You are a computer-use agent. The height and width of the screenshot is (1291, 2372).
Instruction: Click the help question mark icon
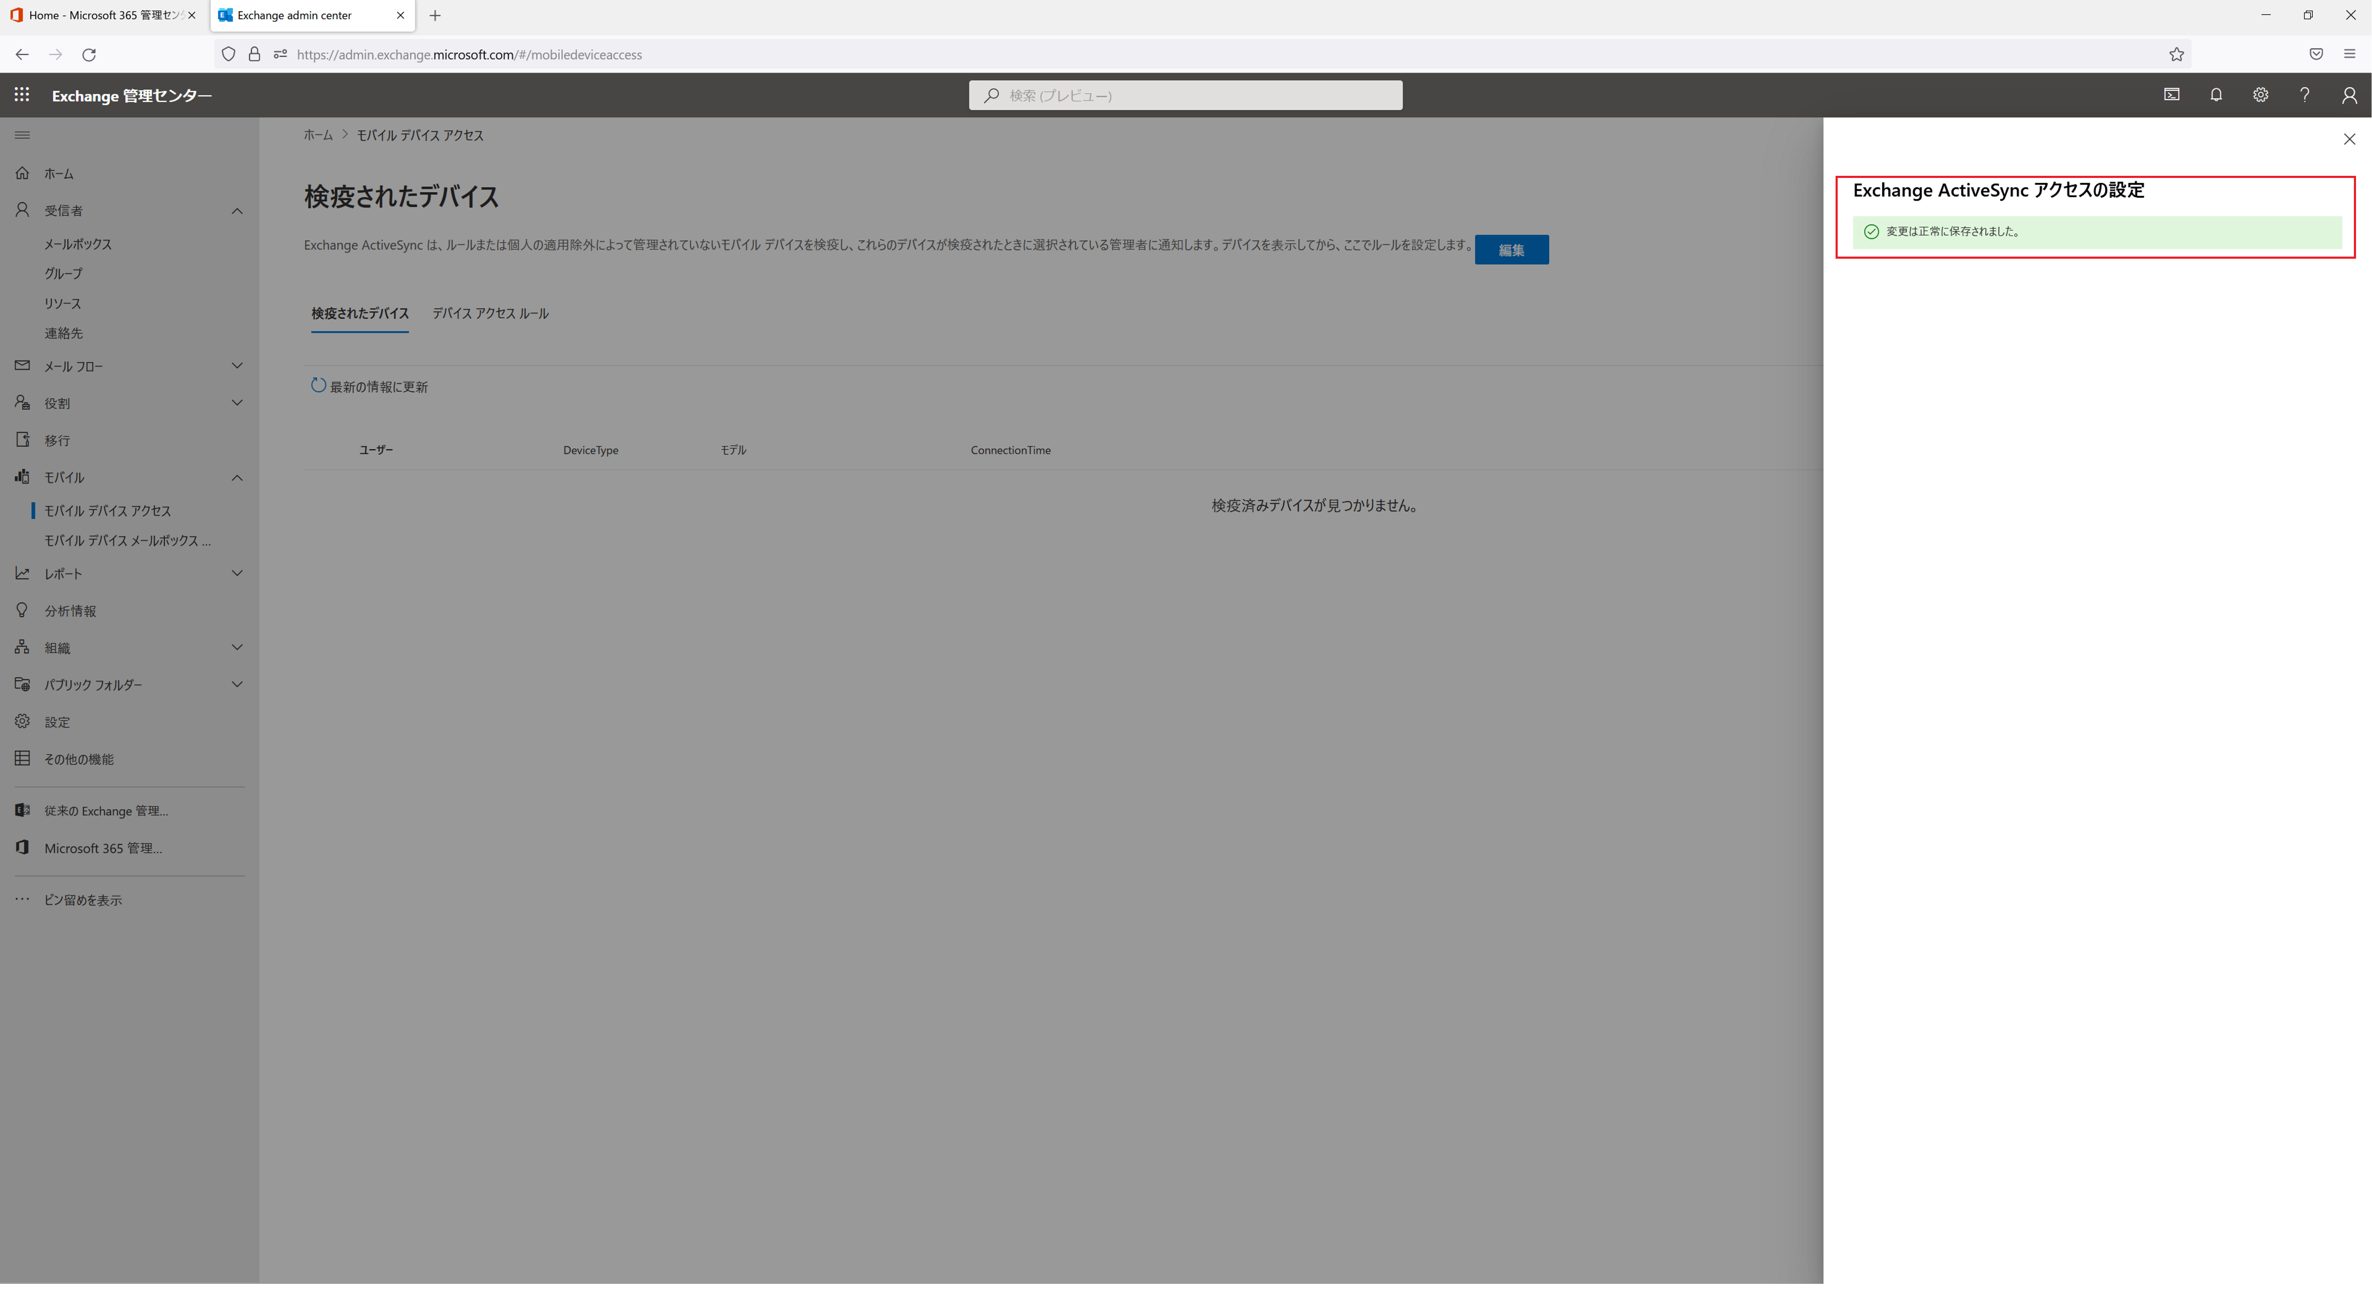coord(2304,95)
